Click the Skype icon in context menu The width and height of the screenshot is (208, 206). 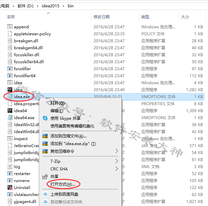click(45, 118)
